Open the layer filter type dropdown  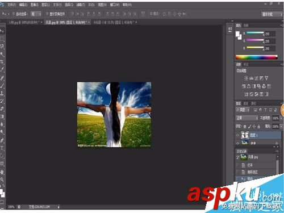click(x=243, y=110)
